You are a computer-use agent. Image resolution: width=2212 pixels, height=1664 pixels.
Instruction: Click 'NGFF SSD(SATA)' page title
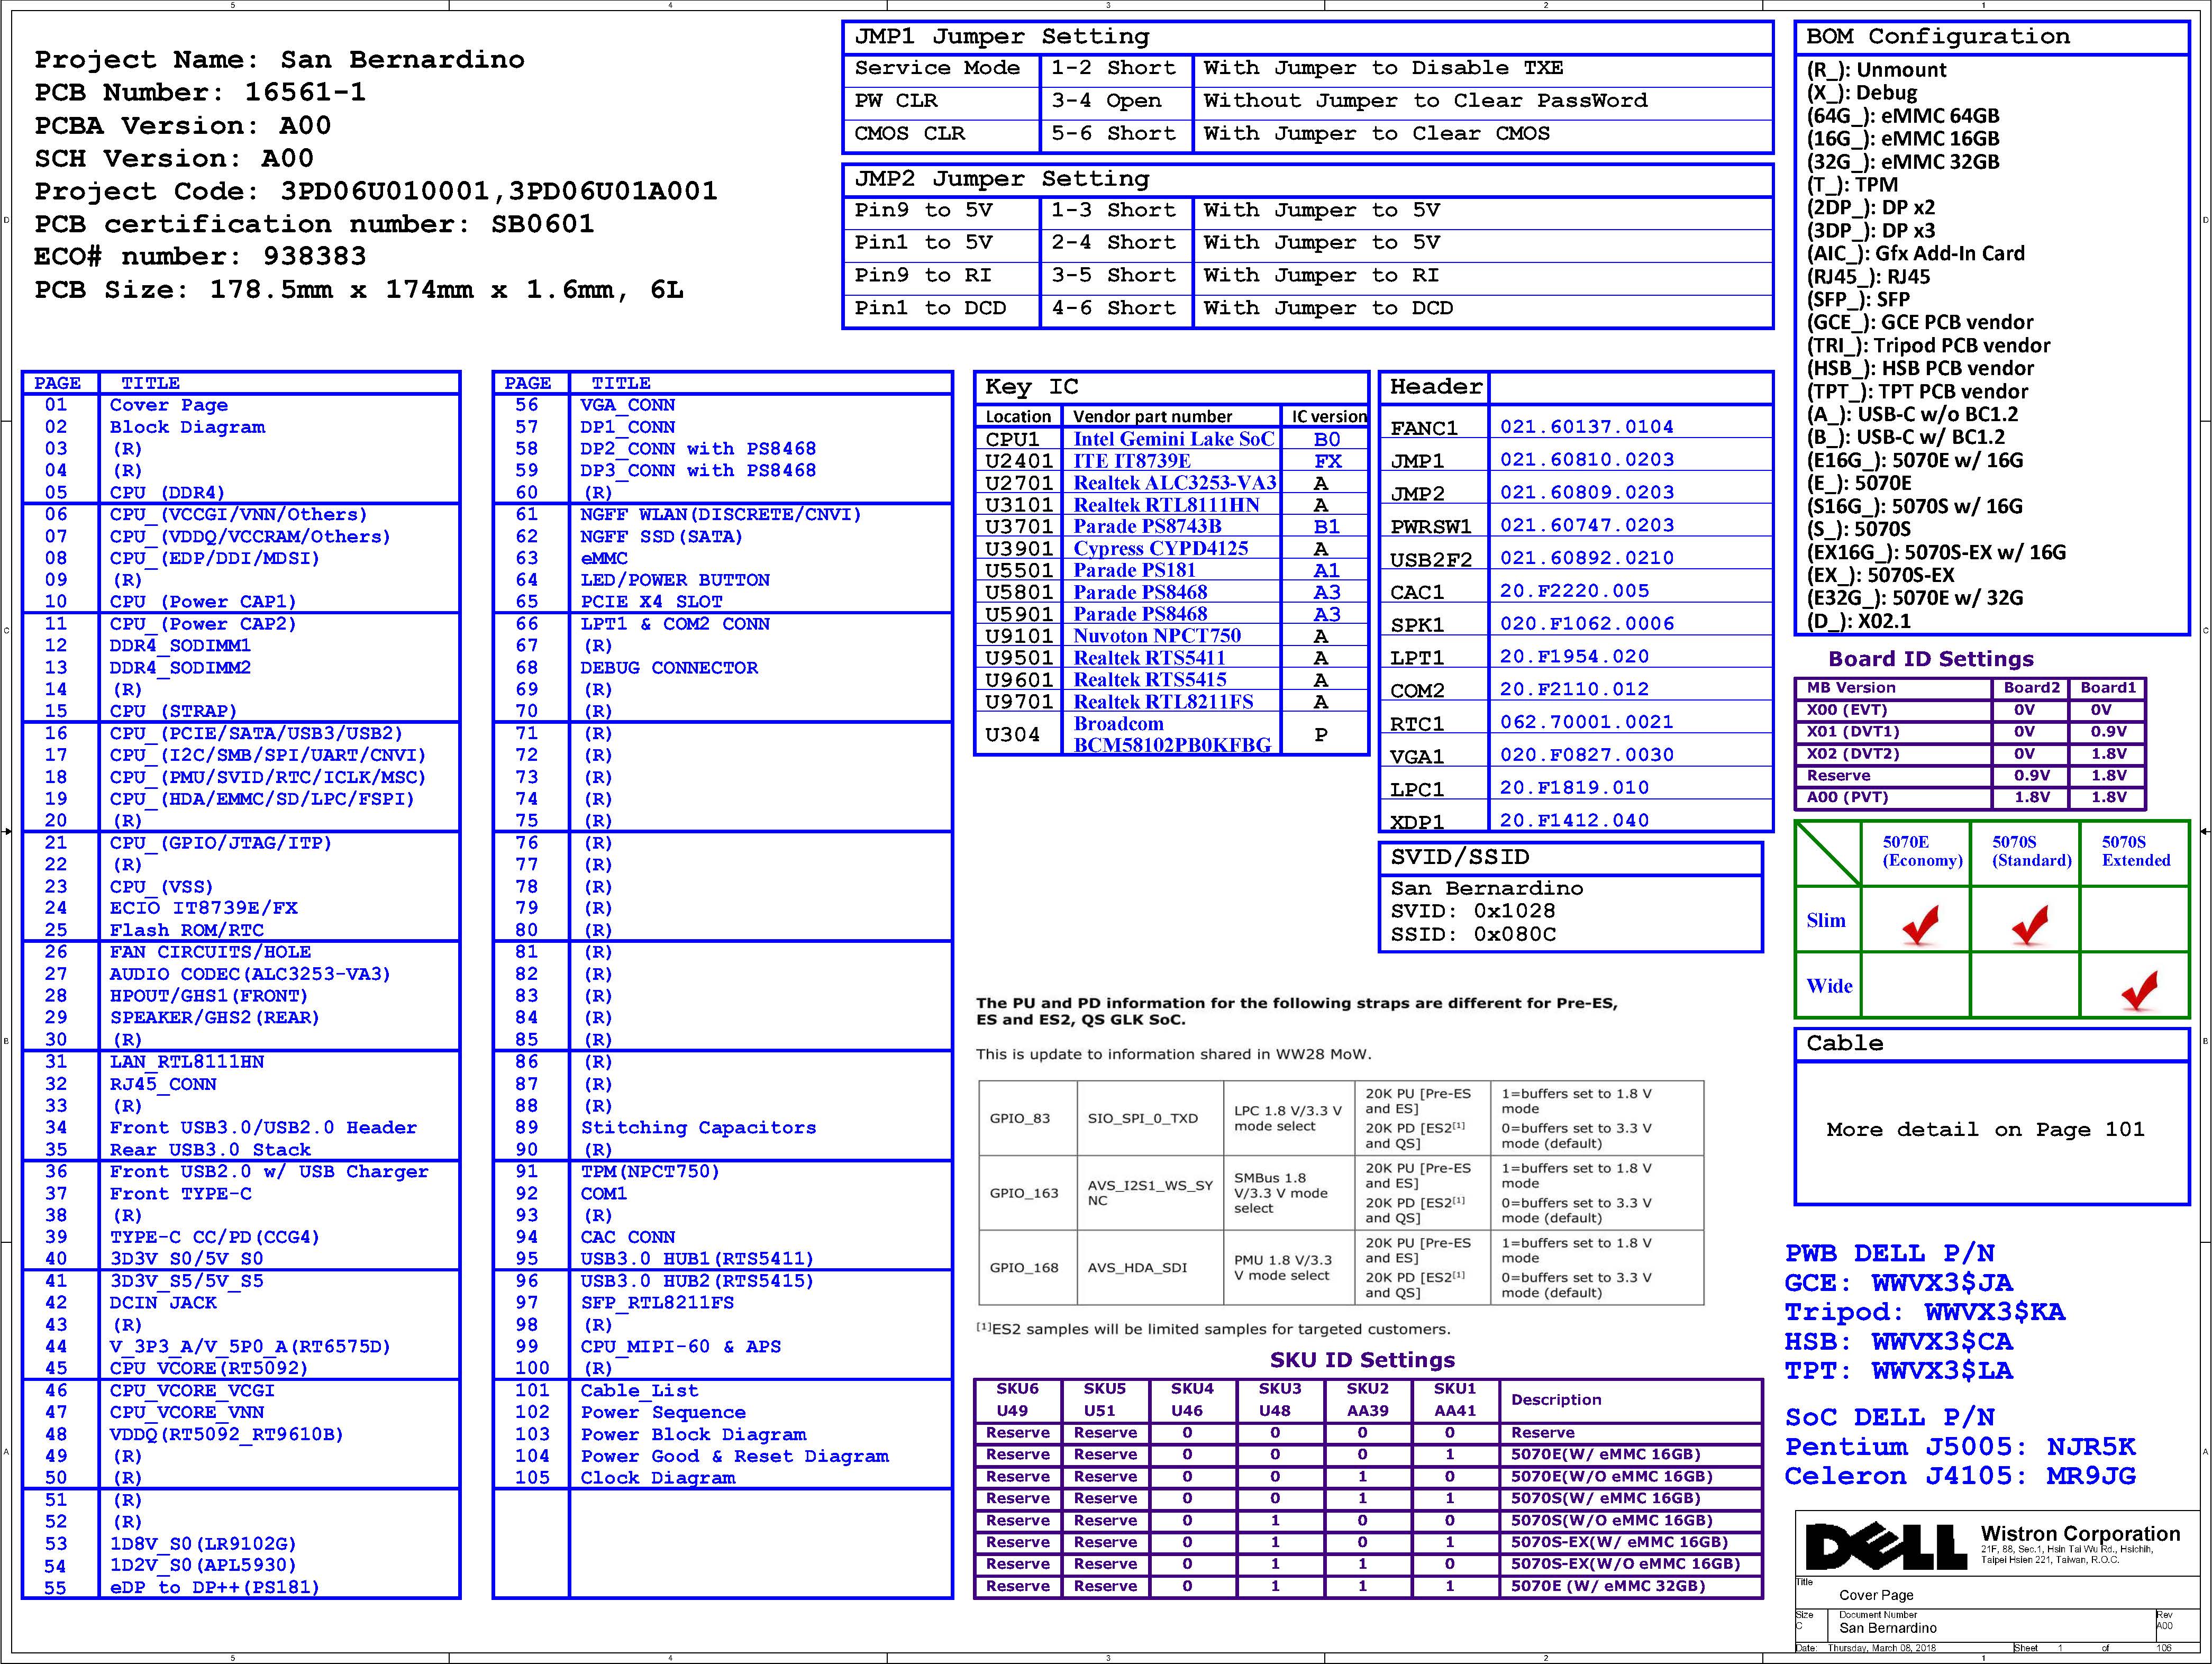click(662, 537)
